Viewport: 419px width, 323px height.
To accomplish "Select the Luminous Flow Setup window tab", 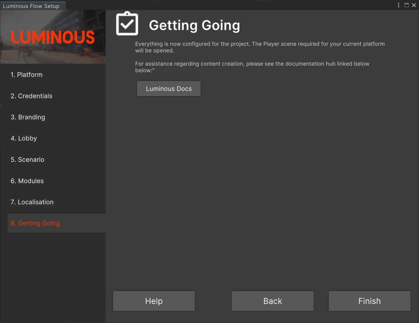I will pyautogui.click(x=31, y=6).
